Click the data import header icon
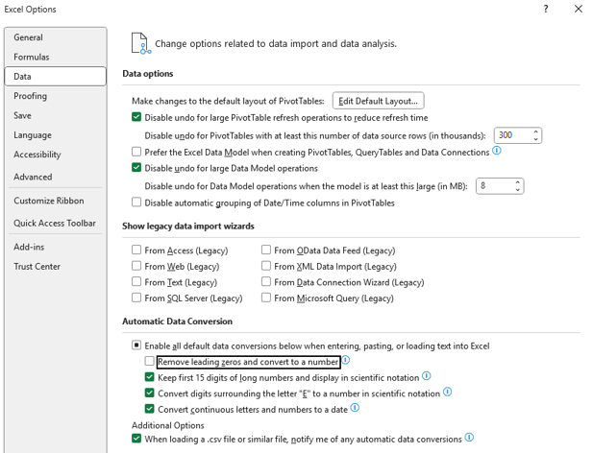Image resolution: width=593 pixels, height=453 pixels. 139,42
